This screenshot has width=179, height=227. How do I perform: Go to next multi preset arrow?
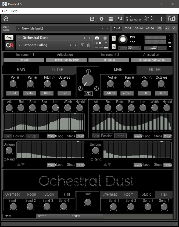pos(107,28)
